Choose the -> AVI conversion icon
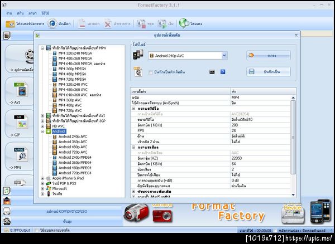This screenshot has height=244, width=335. (x=21, y=90)
